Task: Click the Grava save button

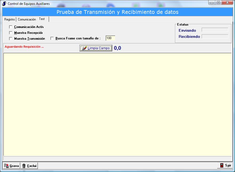Action: point(11,166)
